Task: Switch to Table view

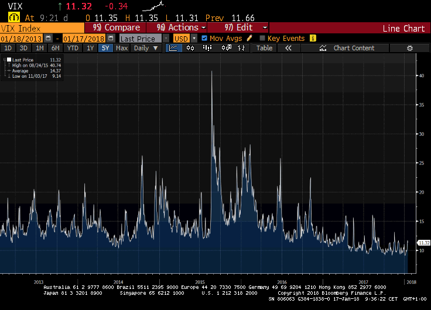Action: pos(264,48)
